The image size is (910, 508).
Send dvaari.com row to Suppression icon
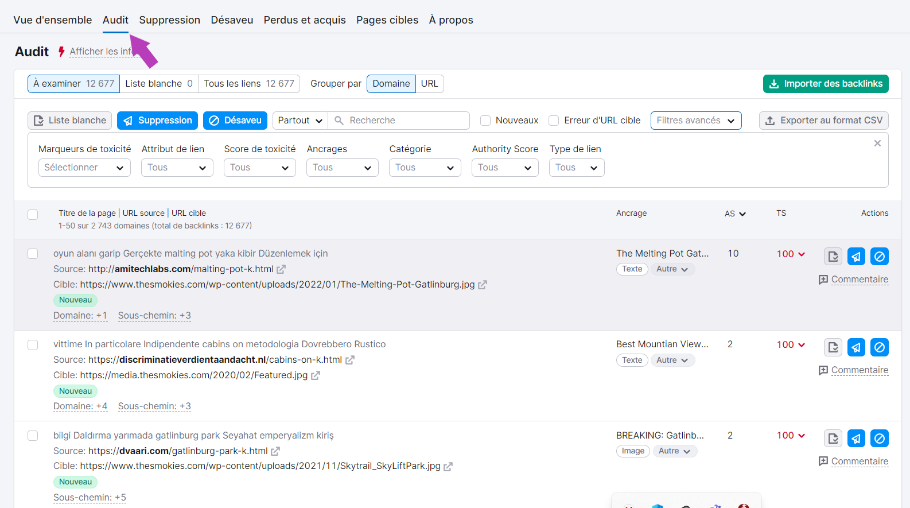click(856, 439)
